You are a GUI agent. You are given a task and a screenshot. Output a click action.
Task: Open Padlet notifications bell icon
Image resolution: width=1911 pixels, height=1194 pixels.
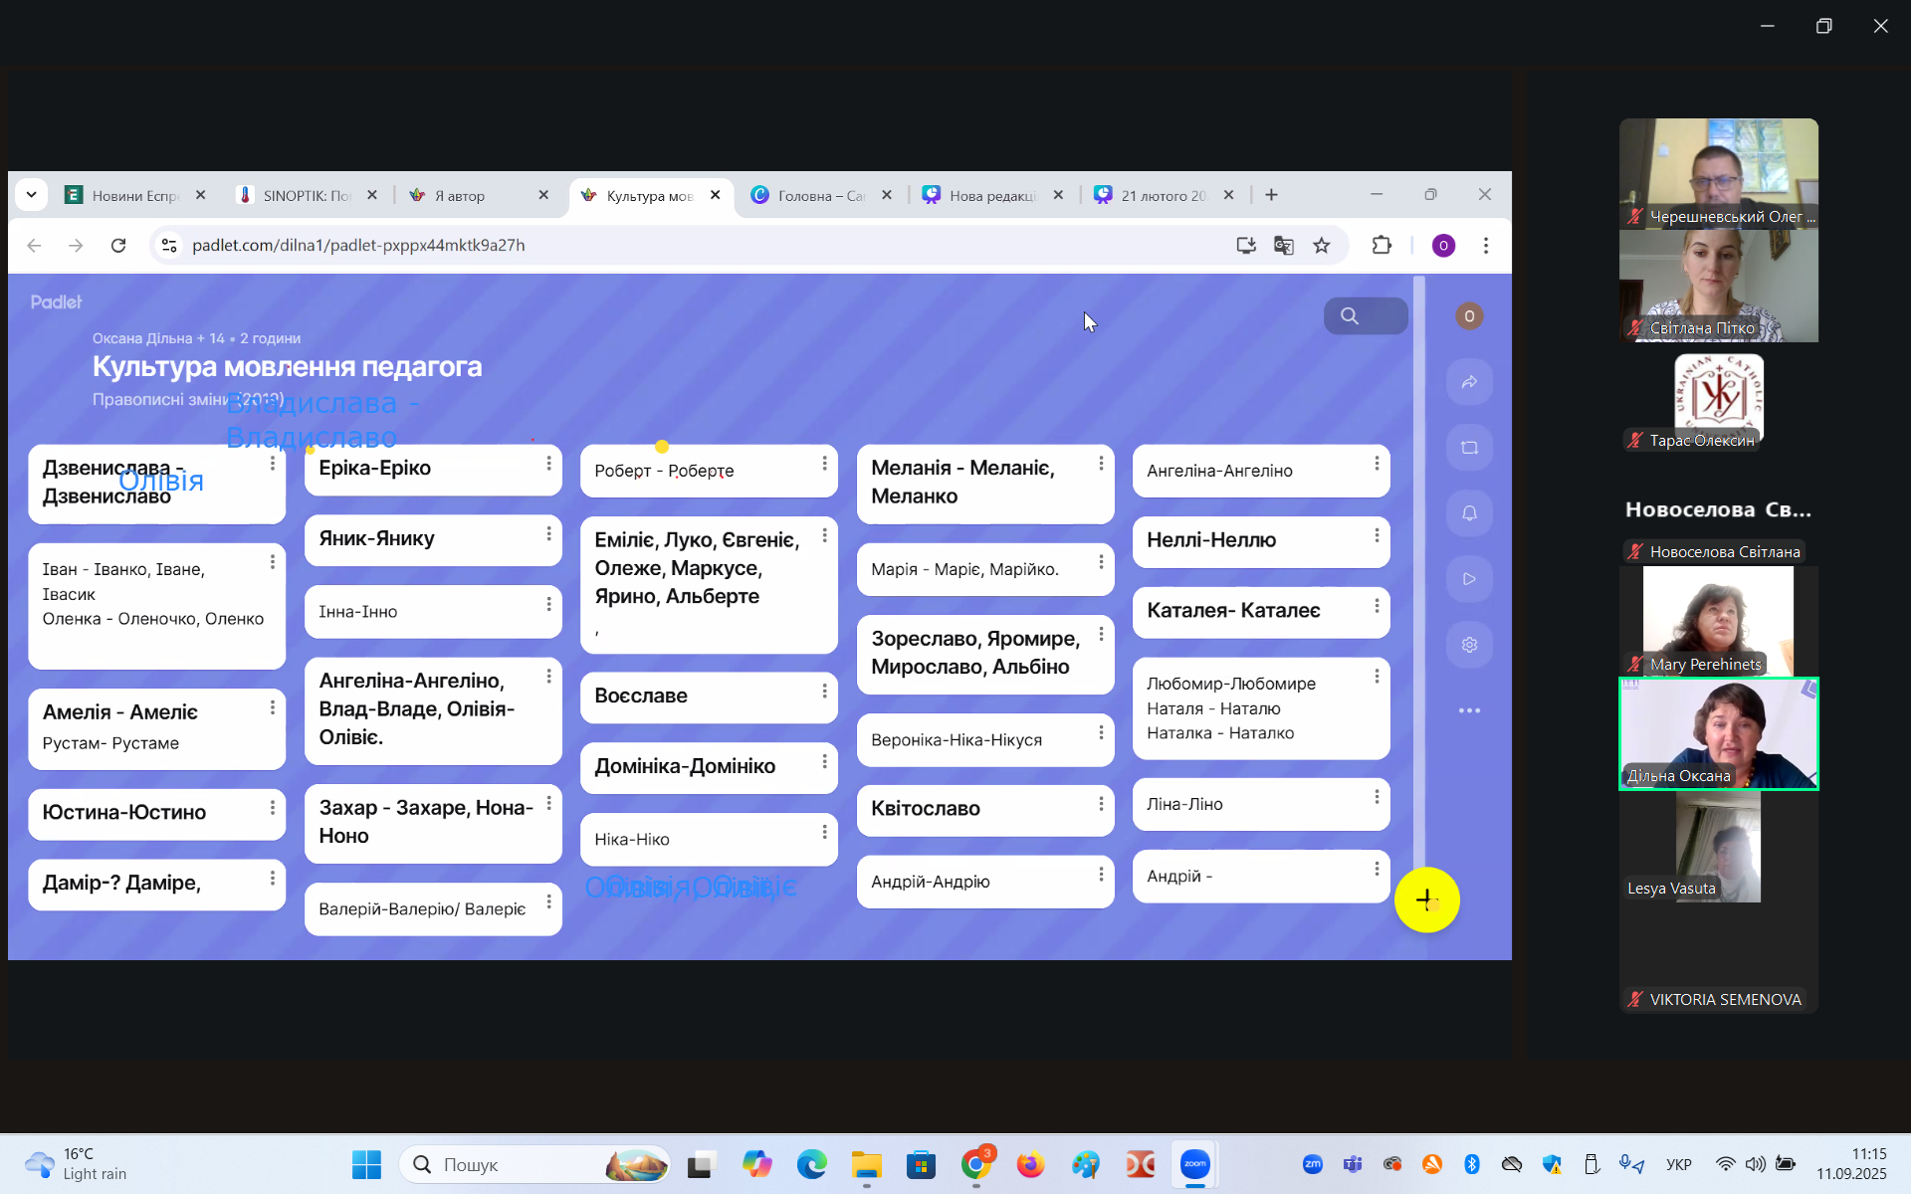[1469, 513]
